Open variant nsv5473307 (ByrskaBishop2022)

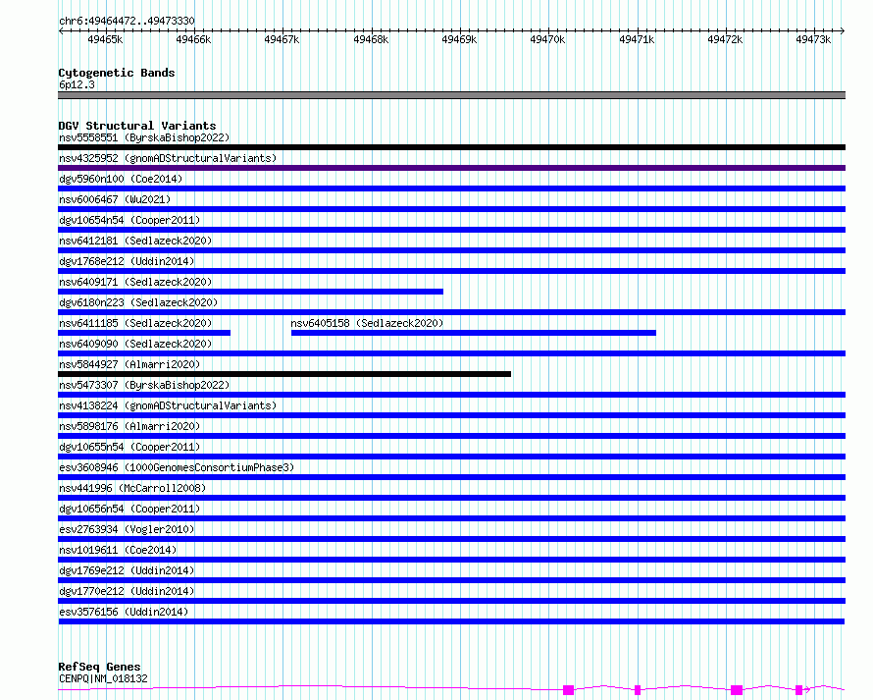pos(144,385)
